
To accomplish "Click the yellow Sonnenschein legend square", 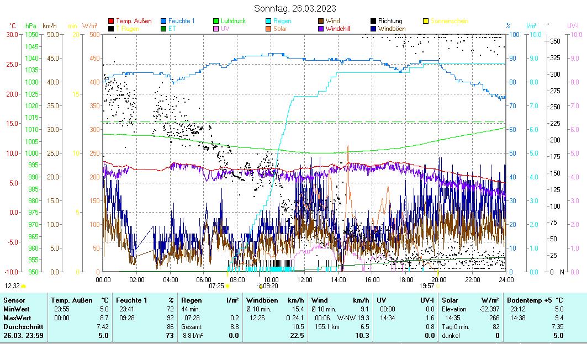I will point(426,21).
